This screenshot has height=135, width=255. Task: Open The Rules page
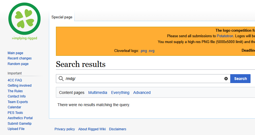[x=15, y=91]
